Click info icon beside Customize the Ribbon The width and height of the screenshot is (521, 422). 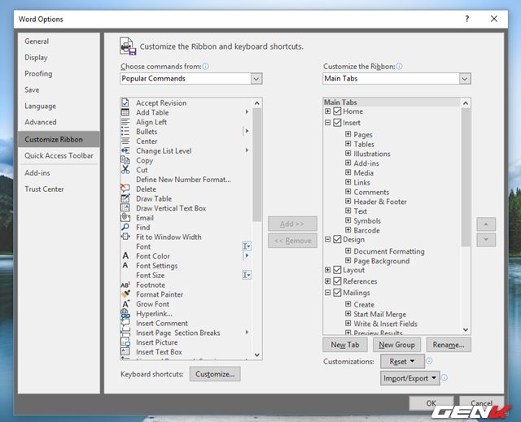[x=399, y=67]
